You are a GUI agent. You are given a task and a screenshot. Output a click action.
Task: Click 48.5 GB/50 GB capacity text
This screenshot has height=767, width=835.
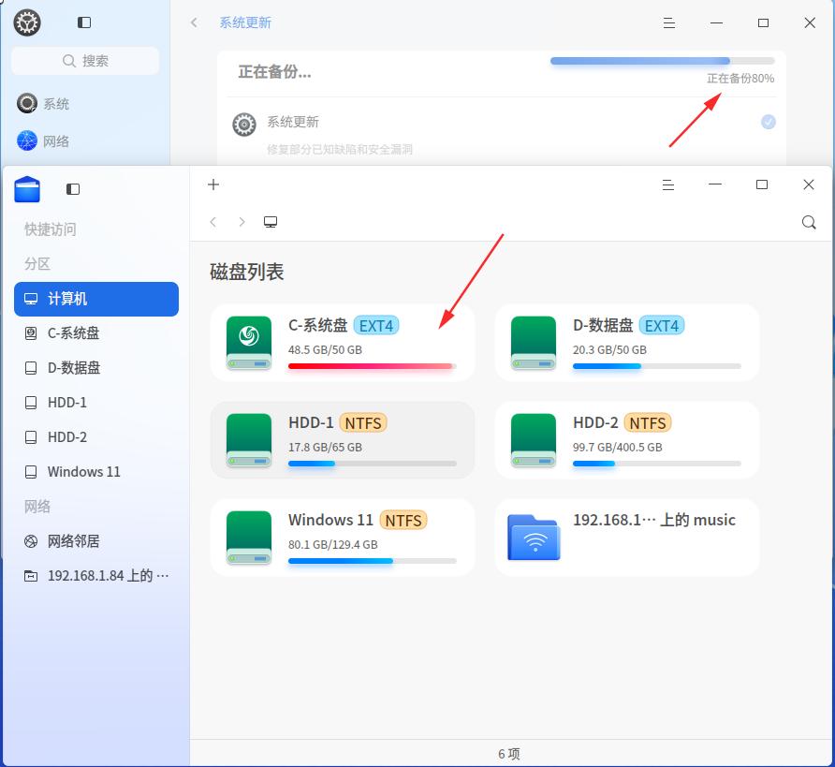point(325,350)
